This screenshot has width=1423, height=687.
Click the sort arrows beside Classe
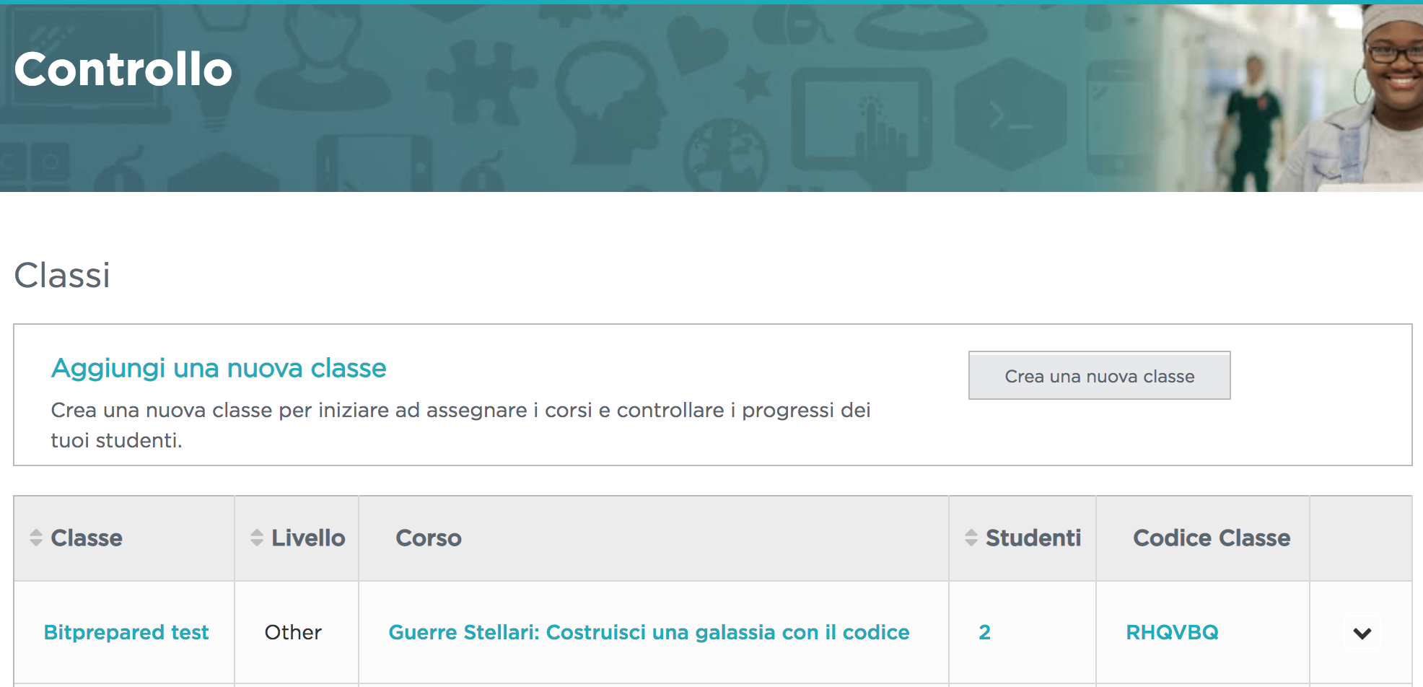36,538
